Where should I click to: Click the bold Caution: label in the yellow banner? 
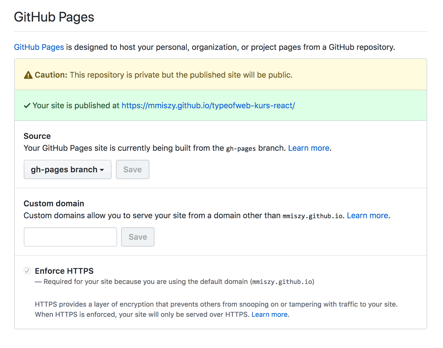click(51, 75)
